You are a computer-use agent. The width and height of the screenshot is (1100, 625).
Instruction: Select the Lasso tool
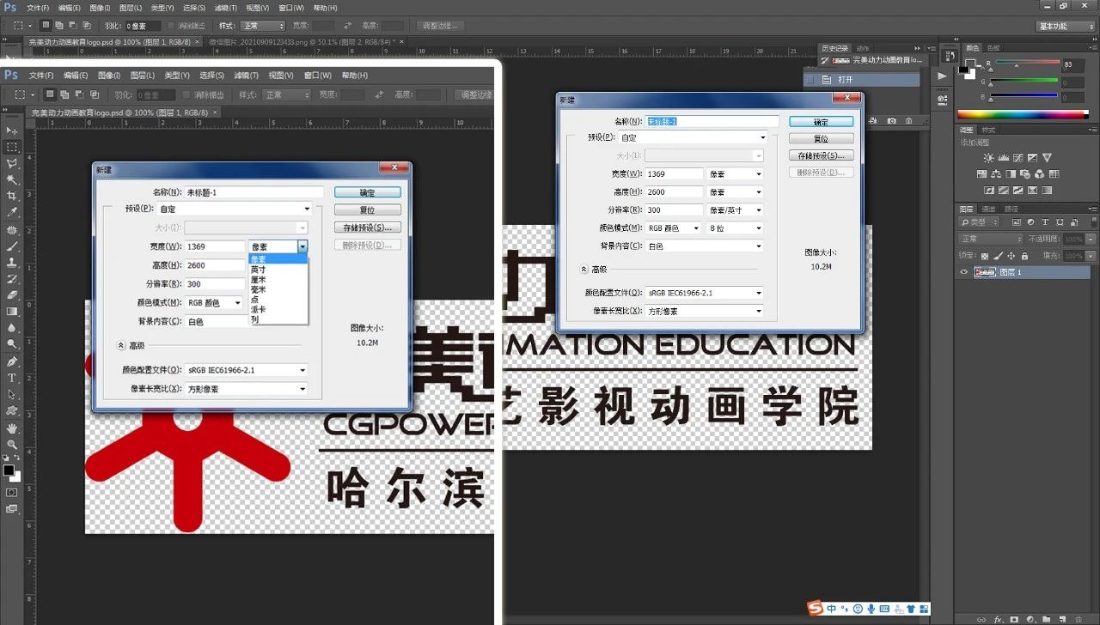[12, 163]
